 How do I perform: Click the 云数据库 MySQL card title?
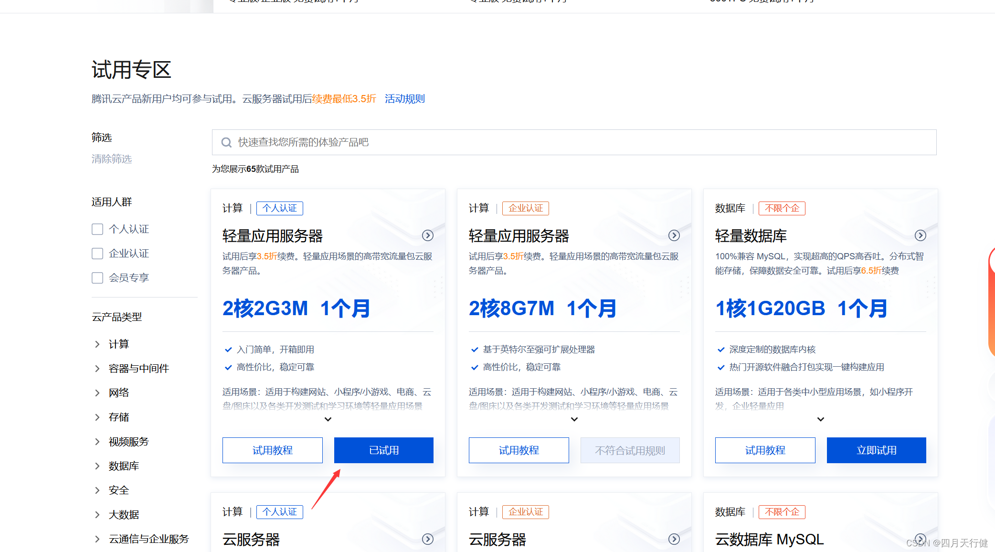770,540
